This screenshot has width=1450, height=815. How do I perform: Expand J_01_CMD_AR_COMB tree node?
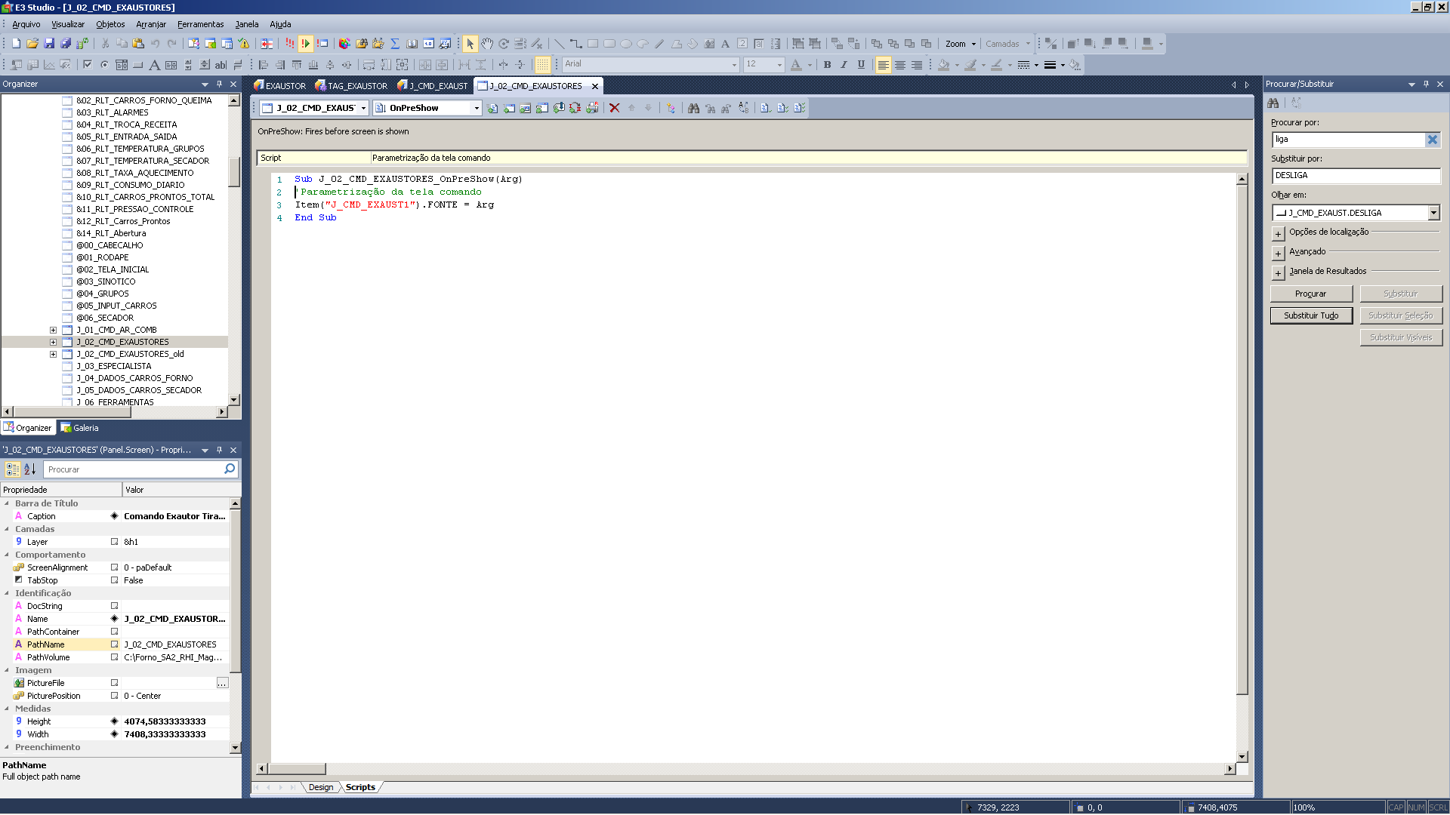(53, 330)
